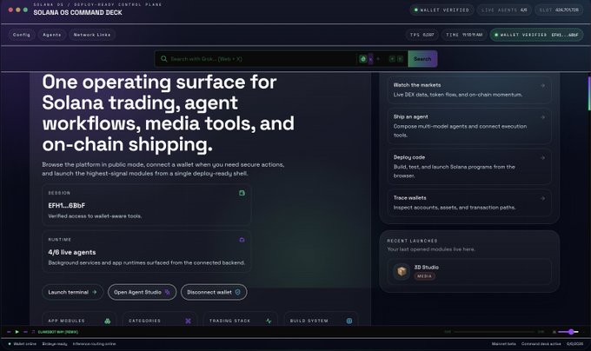
Task: Open the Network Links tab
Action: click(92, 35)
